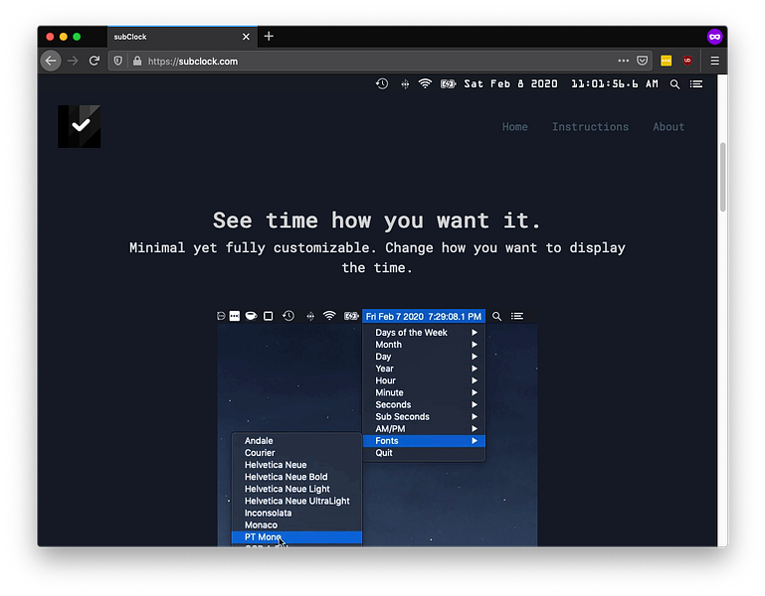The image size is (765, 596).
Task: Choose Helvetica Neue UltraLight font
Action: [x=296, y=501]
